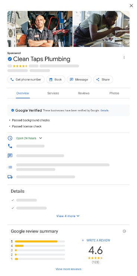Viewport: 137px width, 276px height.
Task: Click the Open 24 hours text
Action: [x=26, y=138]
